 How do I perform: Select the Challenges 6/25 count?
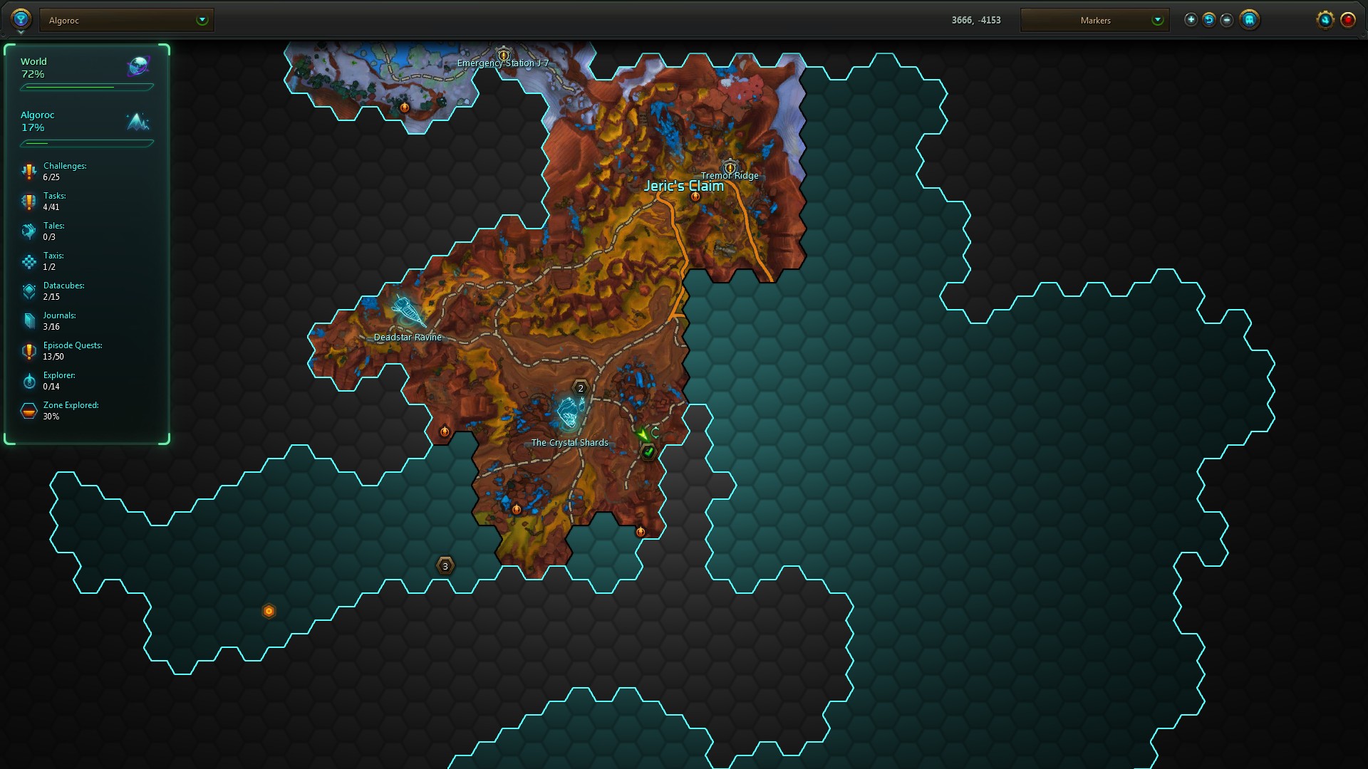pyautogui.click(x=51, y=177)
